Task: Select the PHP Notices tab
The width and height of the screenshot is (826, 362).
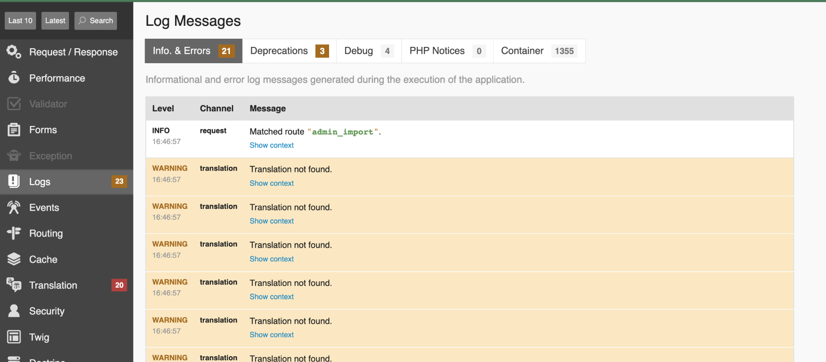Action: (447, 51)
